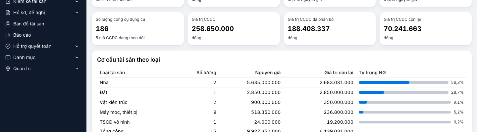The image size is (477, 132).
Task: Open the Hỗ trợ quyết toán menu
Action: coord(43,46)
